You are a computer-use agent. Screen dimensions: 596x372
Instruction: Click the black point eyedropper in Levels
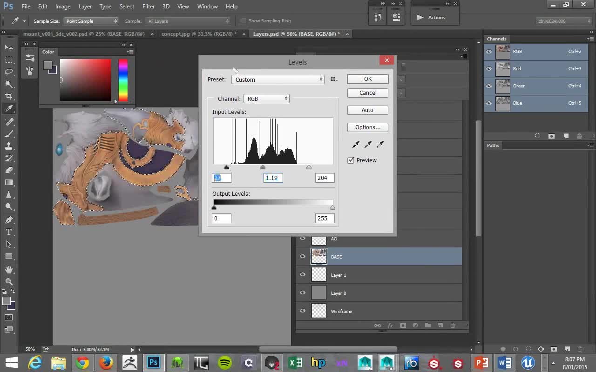(356, 145)
